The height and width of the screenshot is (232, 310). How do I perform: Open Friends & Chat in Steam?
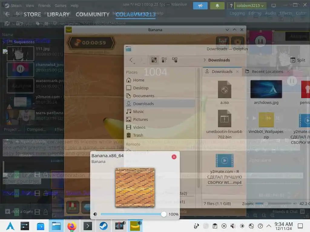click(289, 212)
